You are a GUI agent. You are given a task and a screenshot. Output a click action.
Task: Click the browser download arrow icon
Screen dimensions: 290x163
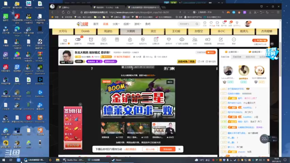250,12
